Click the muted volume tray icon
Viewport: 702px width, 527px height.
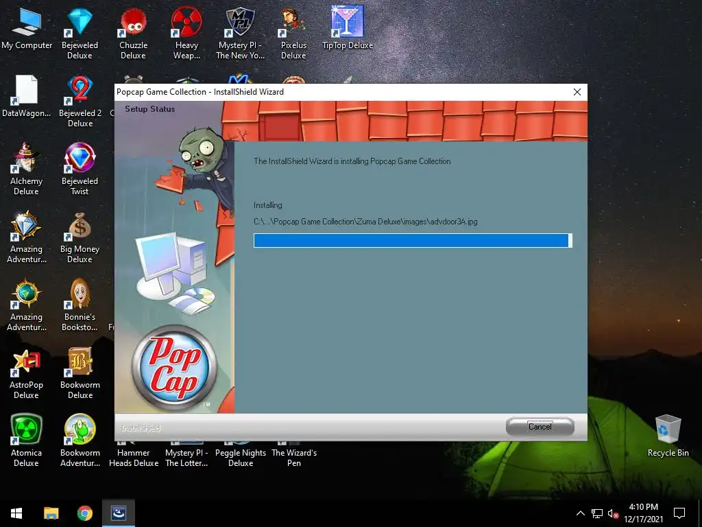(x=613, y=513)
